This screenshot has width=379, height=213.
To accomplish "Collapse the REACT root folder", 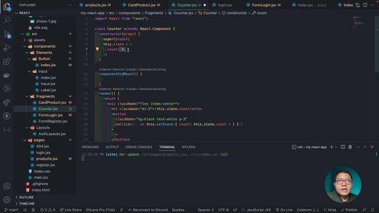I will click(x=17, y=13).
